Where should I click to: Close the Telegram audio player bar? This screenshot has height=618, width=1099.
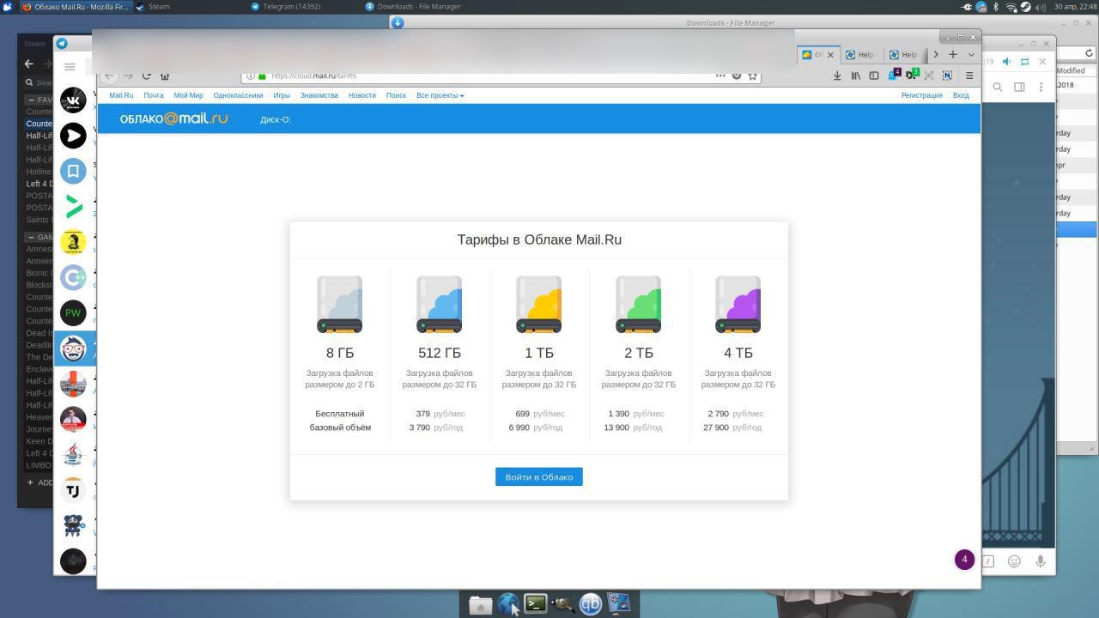pyautogui.click(x=1042, y=62)
